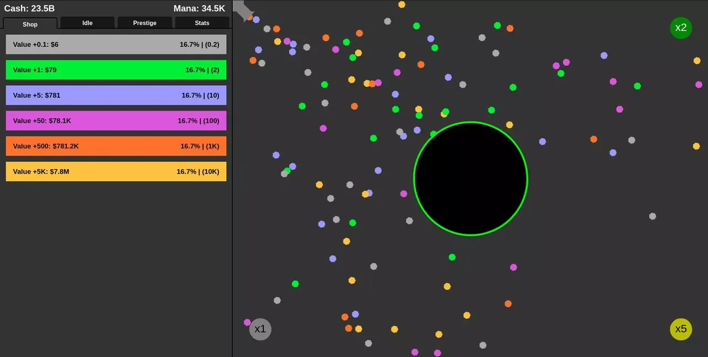View the Stats tab
The height and width of the screenshot is (357, 708).
pyautogui.click(x=201, y=23)
